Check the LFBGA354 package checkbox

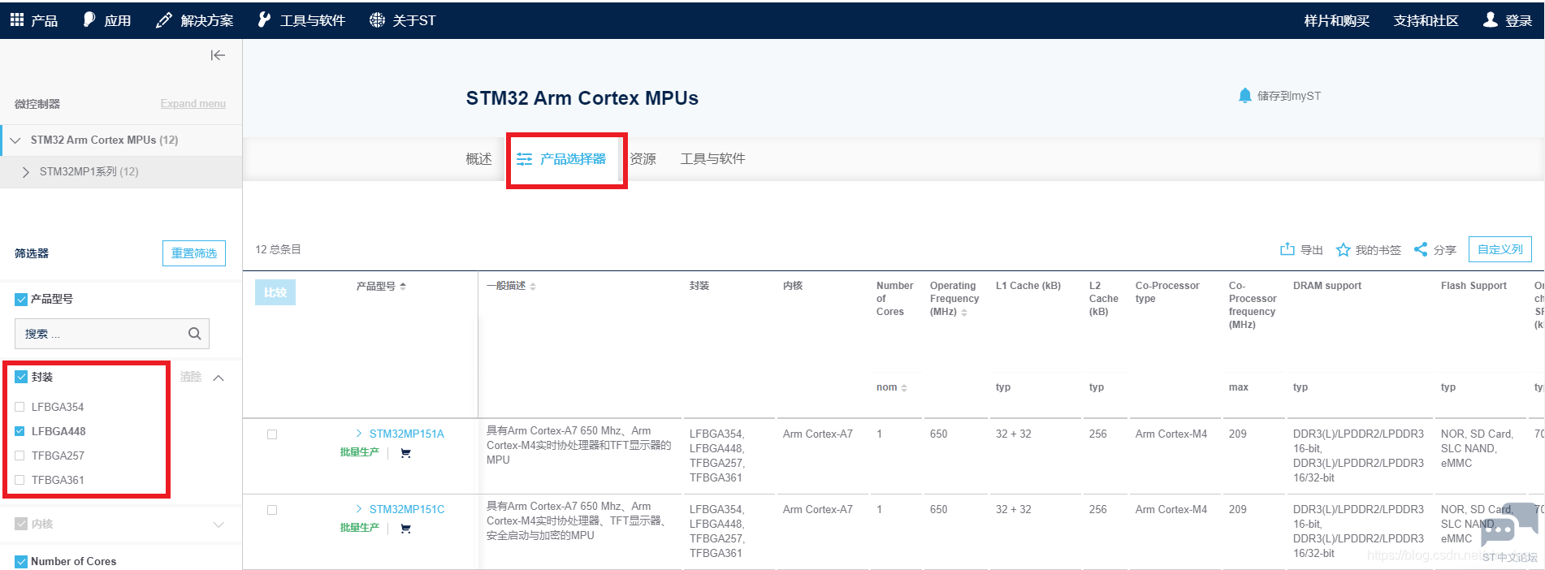[x=20, y=407]
